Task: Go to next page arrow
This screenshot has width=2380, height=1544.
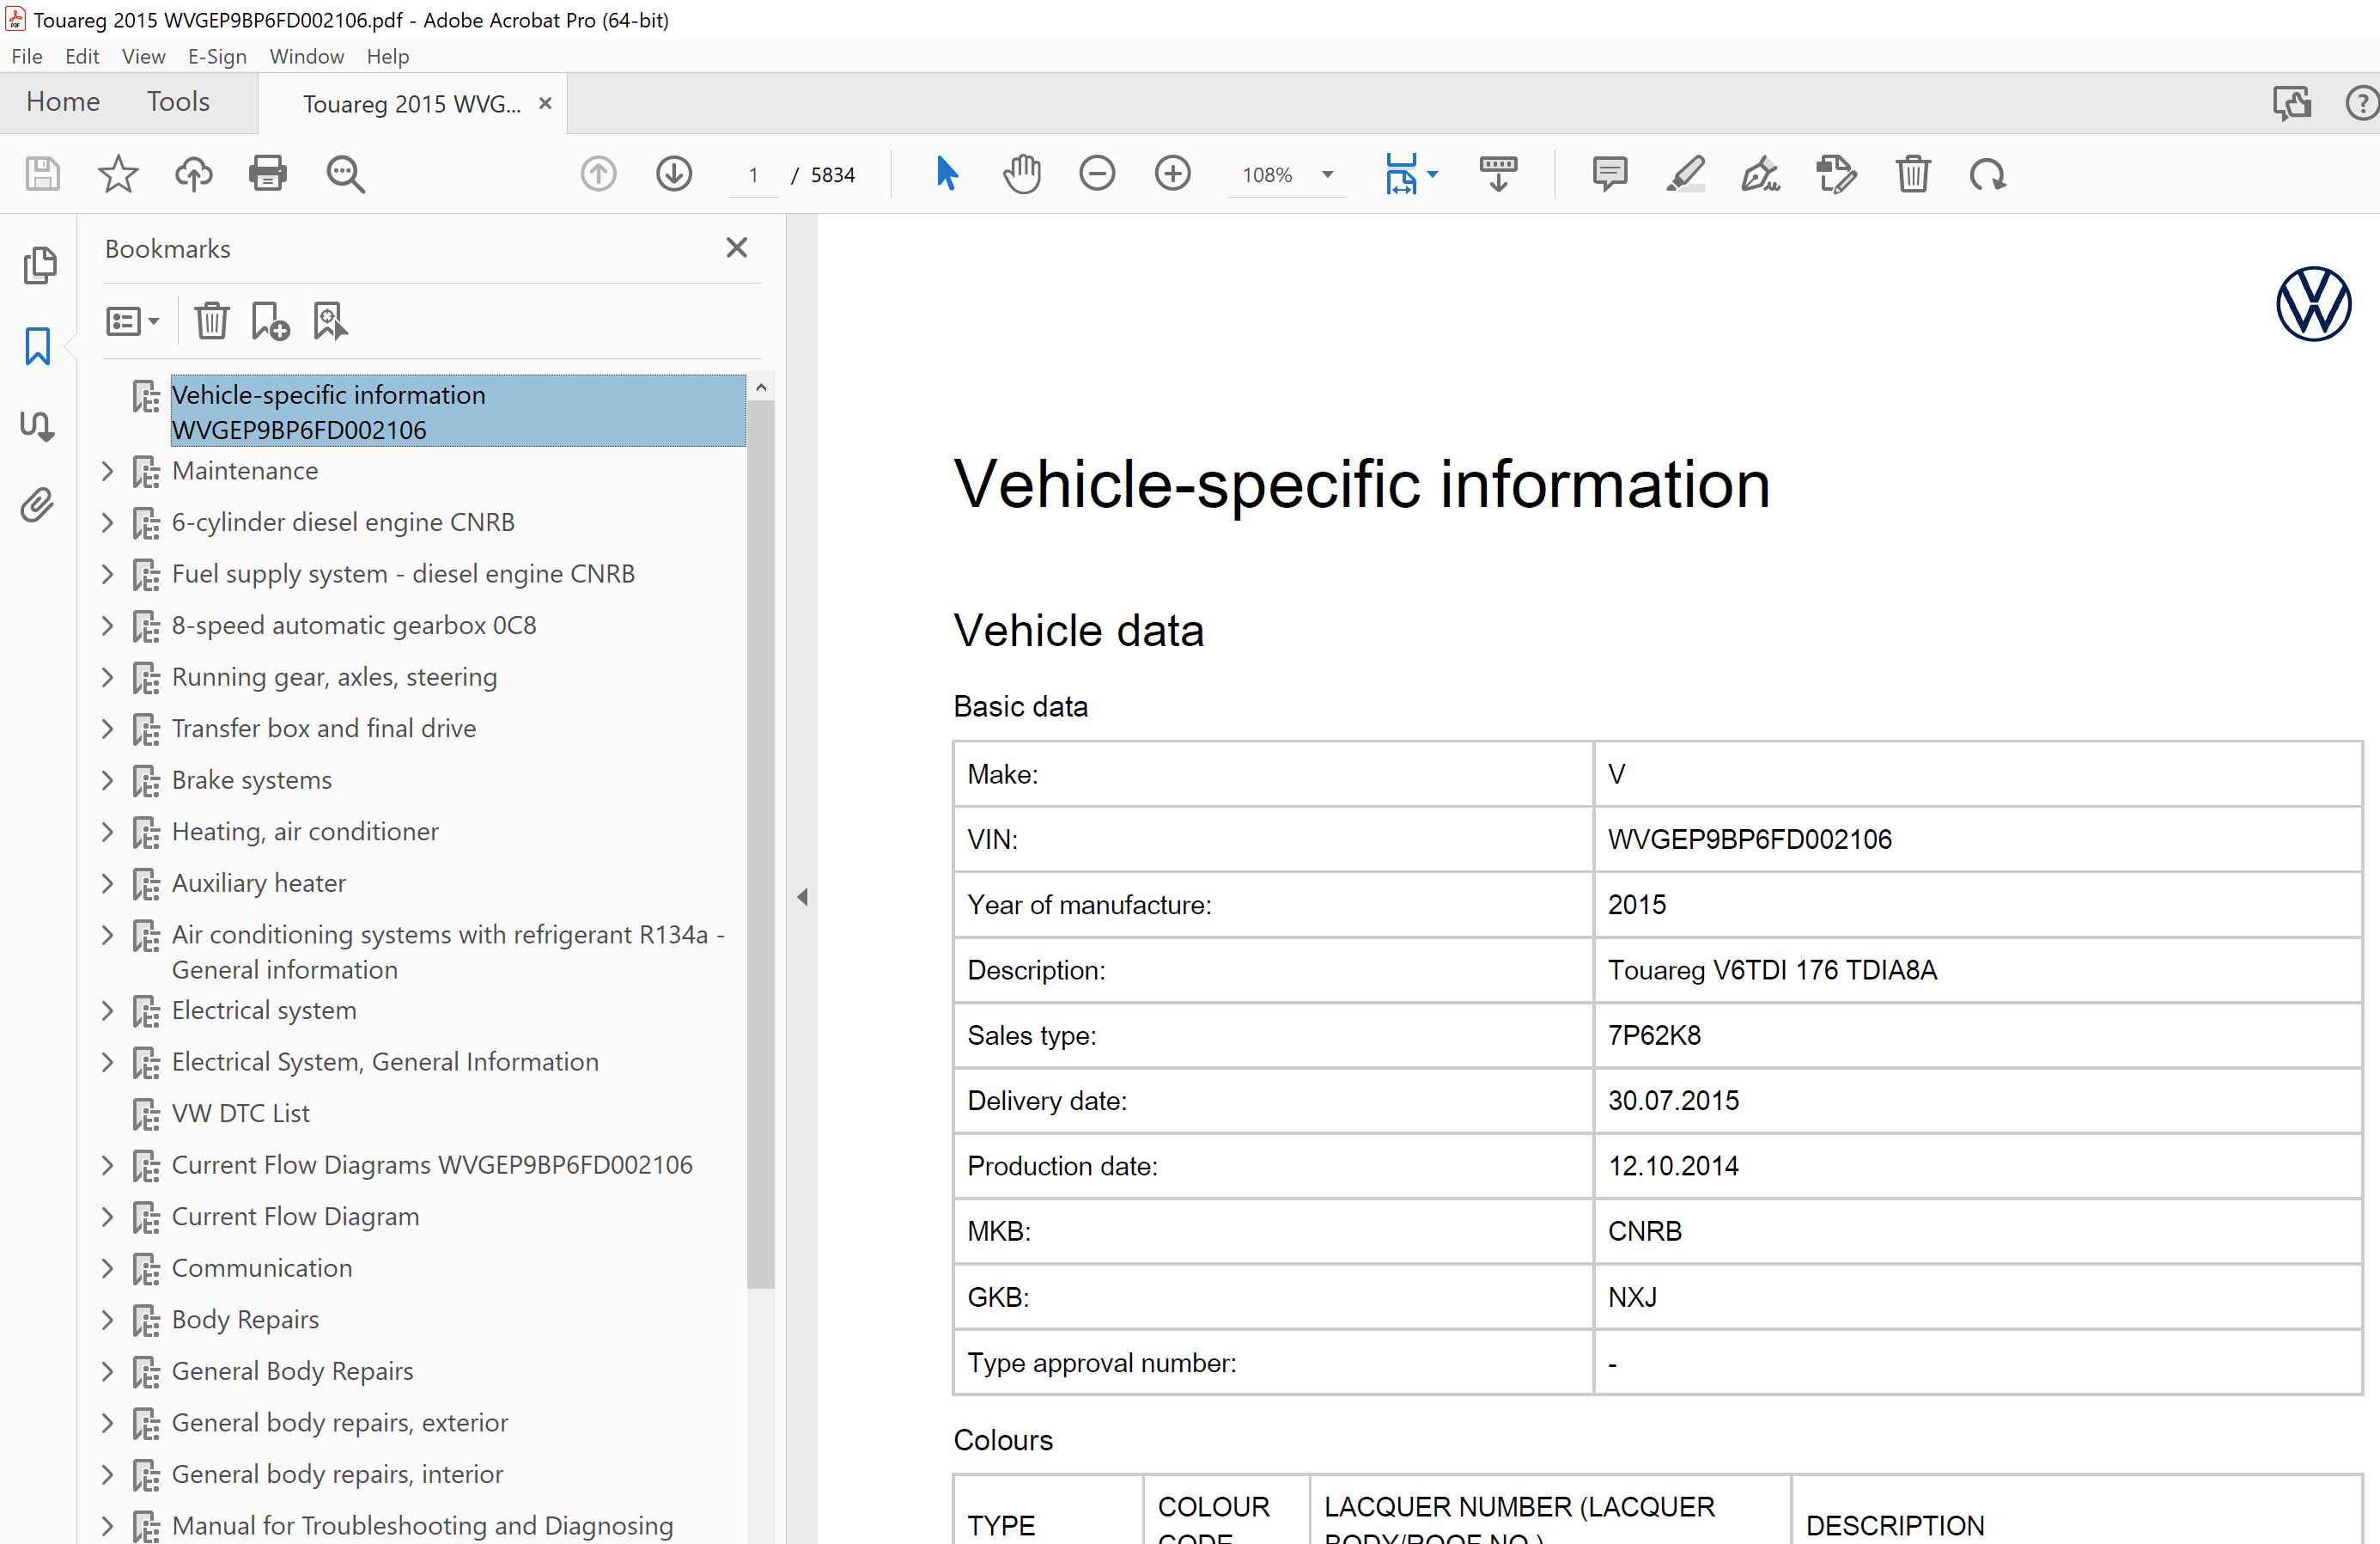Action: 674,174
